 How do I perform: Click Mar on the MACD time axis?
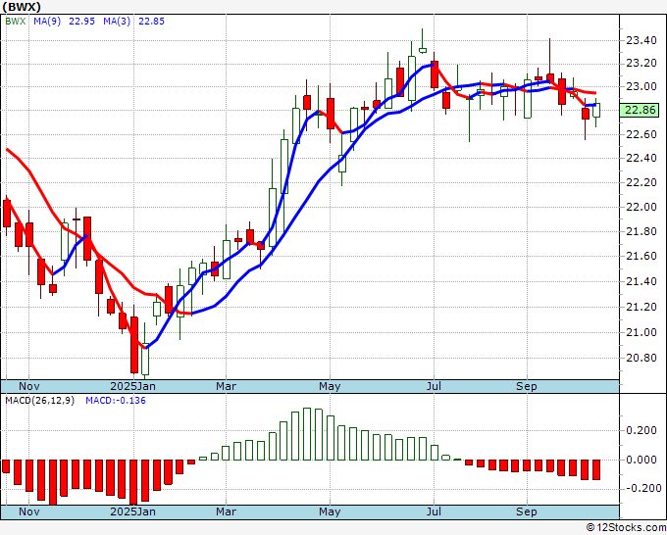coord(226,511)
